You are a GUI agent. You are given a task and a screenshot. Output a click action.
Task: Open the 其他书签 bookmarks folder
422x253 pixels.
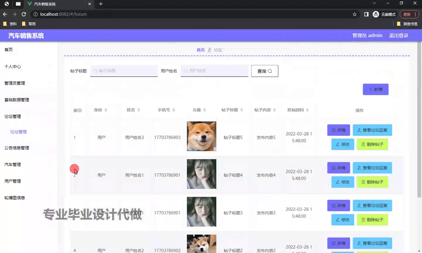pyautogui.click(x=407, y=24)
